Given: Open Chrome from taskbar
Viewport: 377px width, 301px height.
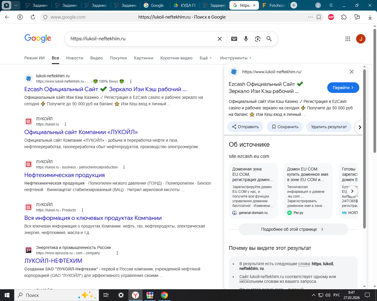Looking at the screenshot, I should click(x=164, y=295).
